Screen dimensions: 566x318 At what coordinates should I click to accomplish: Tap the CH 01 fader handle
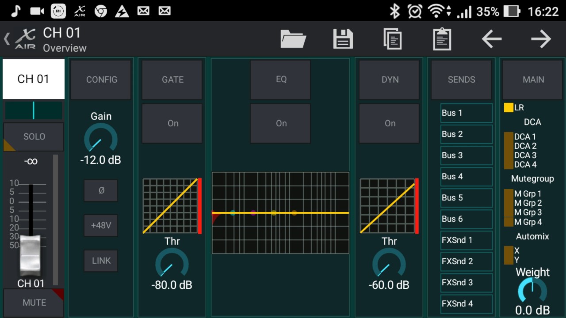[31, 255]
